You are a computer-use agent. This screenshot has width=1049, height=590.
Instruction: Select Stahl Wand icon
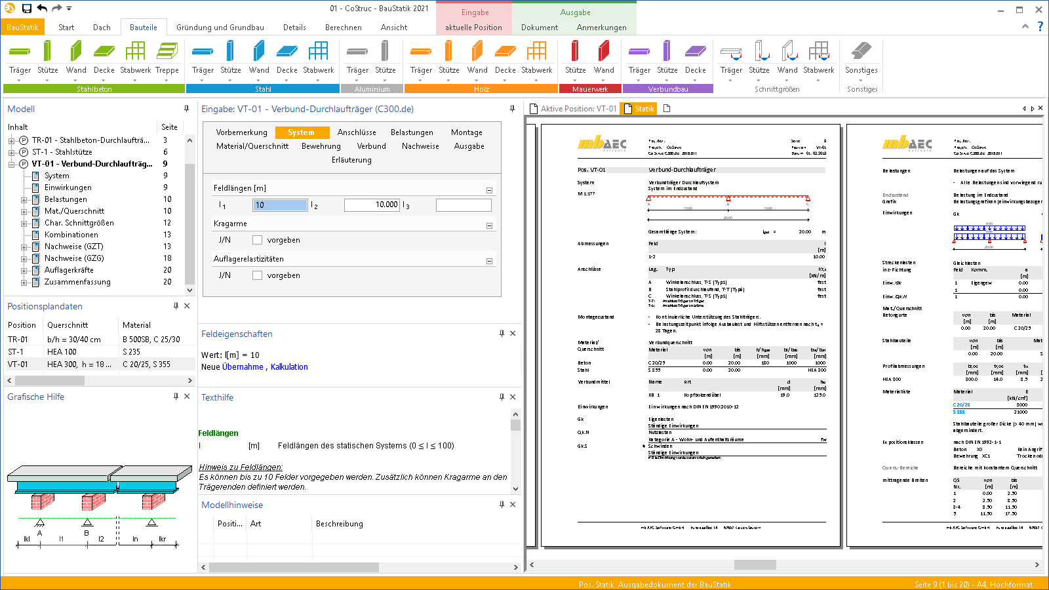[259, 52]
